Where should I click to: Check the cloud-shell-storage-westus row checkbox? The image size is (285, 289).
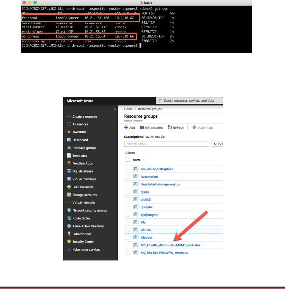click(128, 184)
